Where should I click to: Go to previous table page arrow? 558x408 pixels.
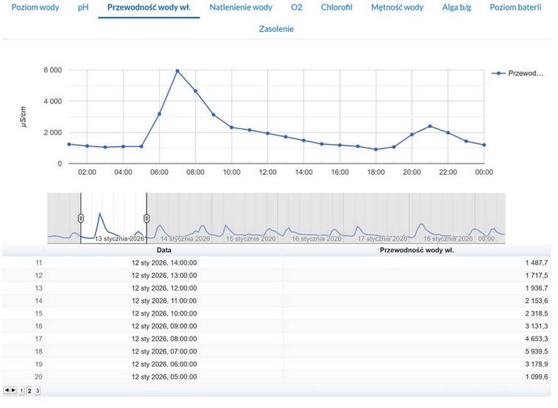(7, 391)
